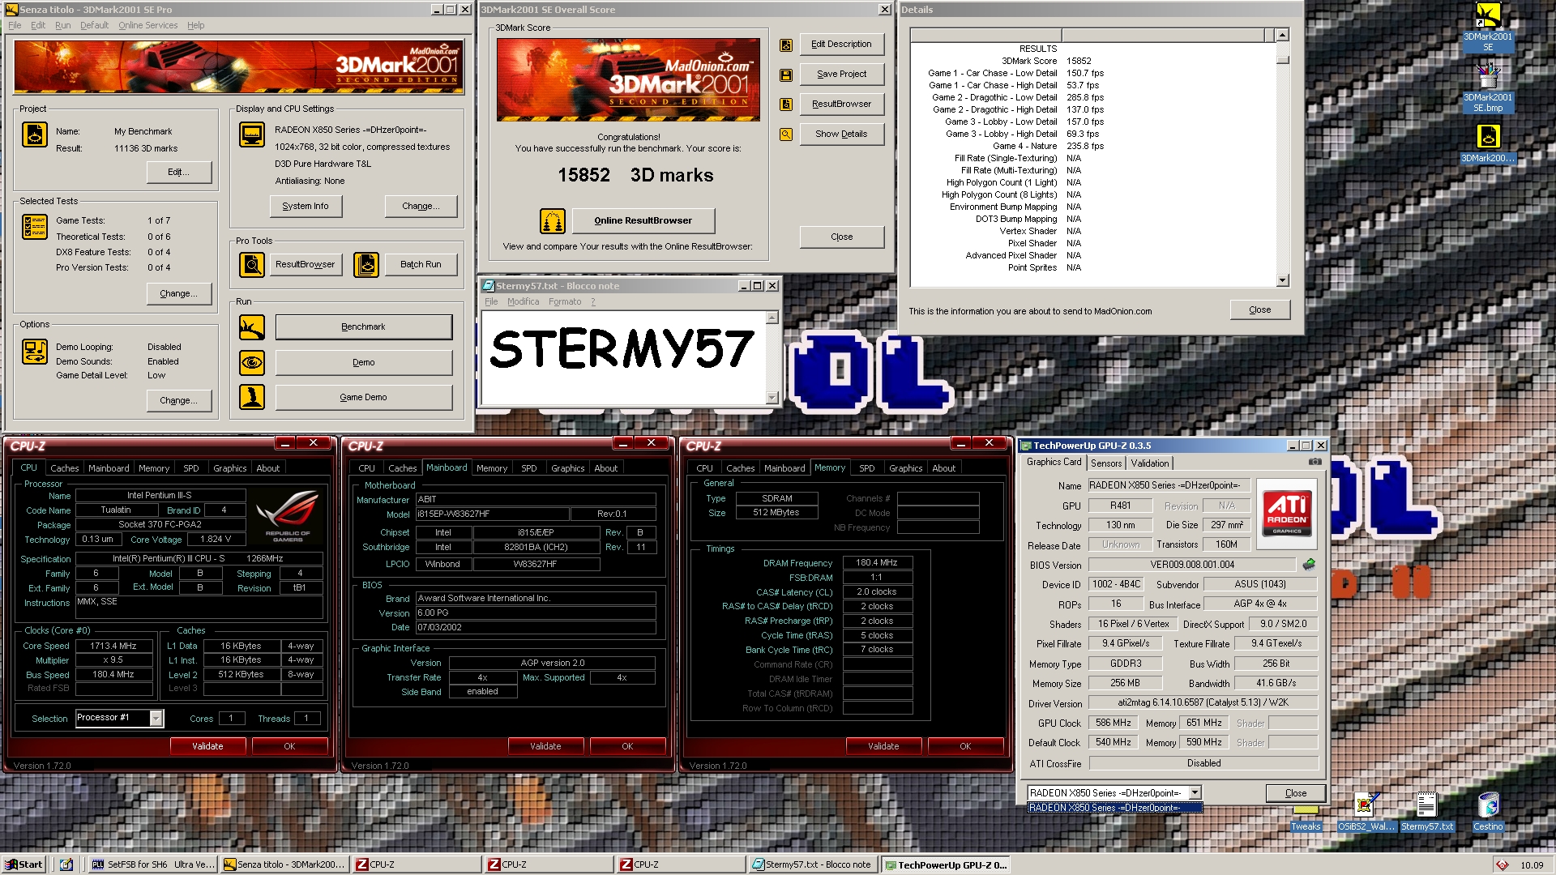This screenshot has width=1556, height=875.
Task: Choose highlighted RADEON X850 entry in dropdown list
Action: point(1114,808)
